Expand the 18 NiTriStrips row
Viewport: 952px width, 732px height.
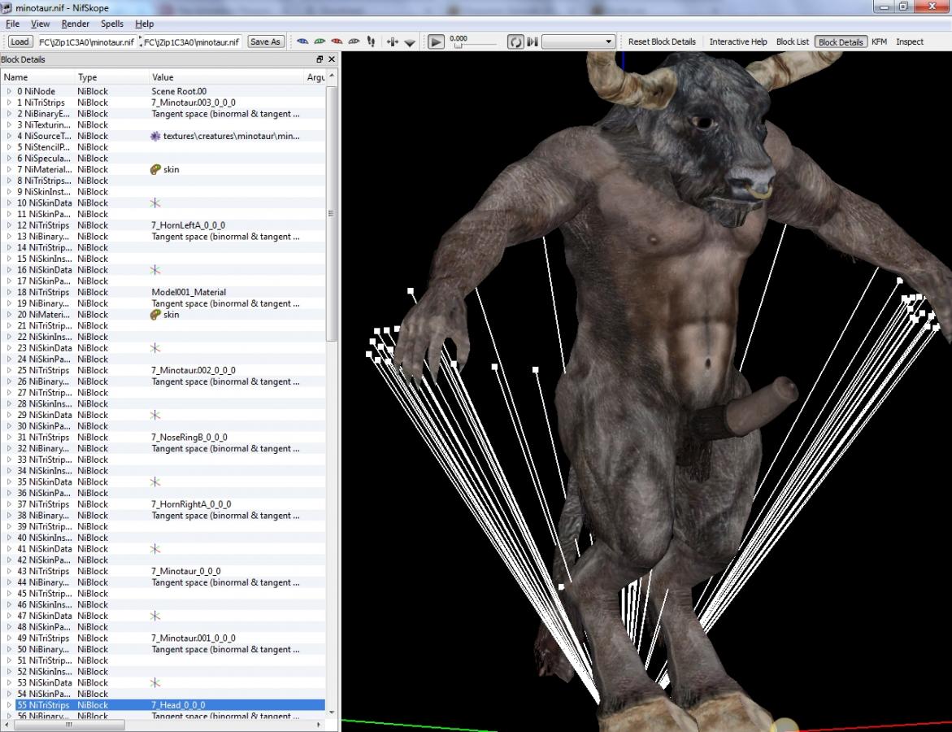[9, 292]
